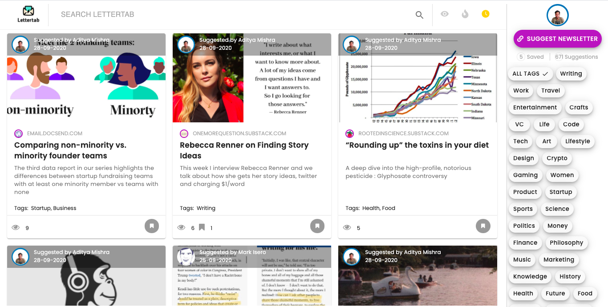Filter by the Art tag
The width and height of the screenshot is (608, 307).
547,141
